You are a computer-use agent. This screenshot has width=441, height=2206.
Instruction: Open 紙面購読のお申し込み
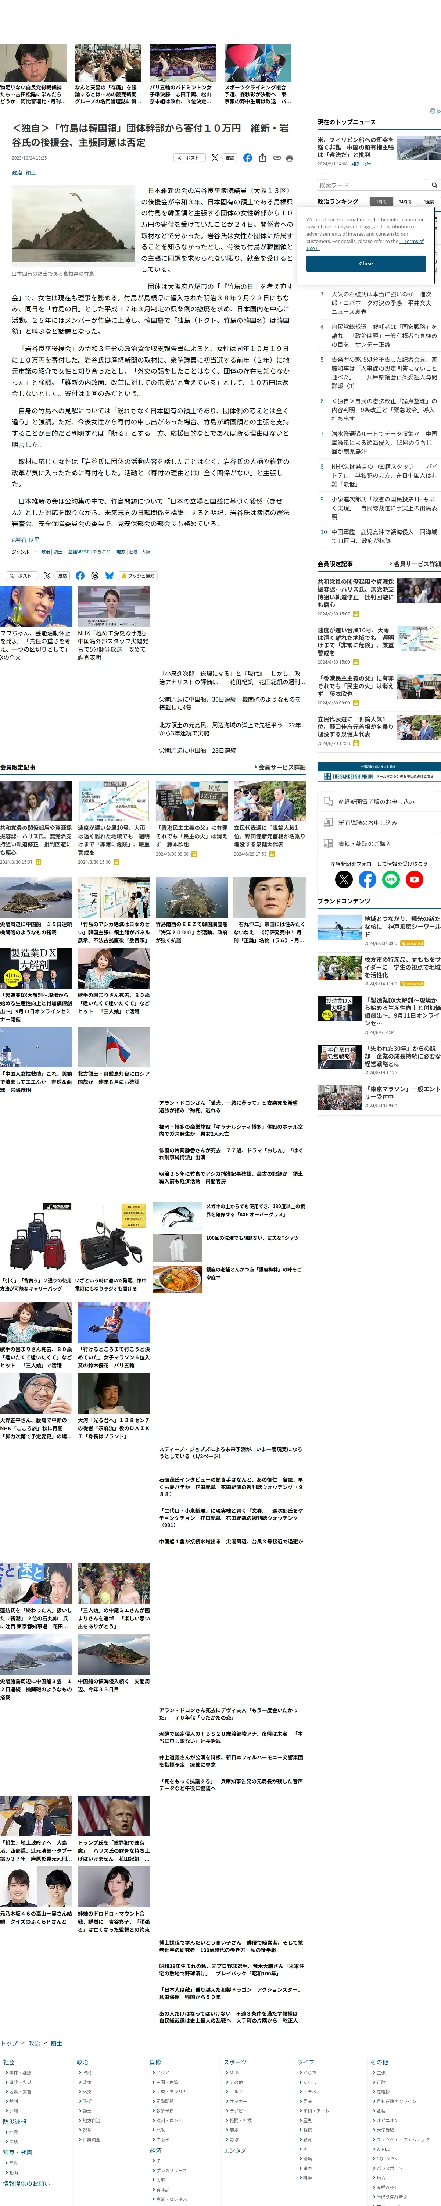[379, 822]
